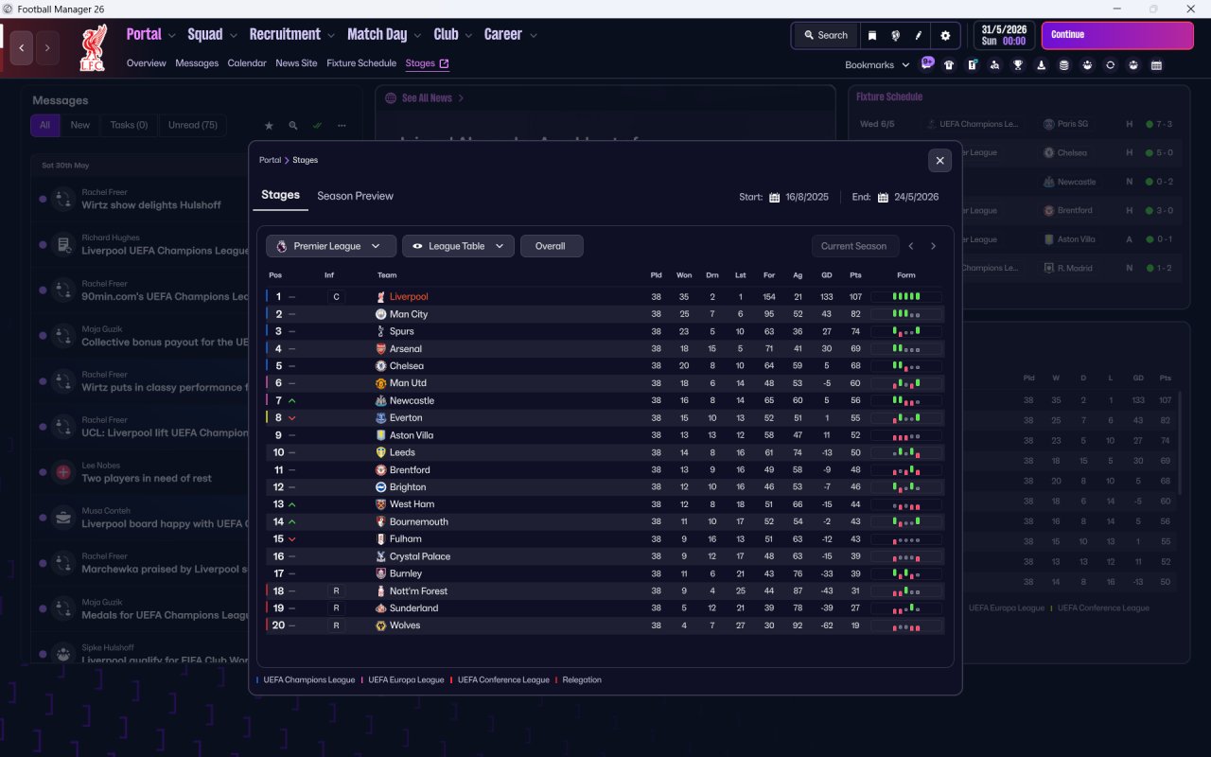This screenshot has width=1211, height=757.
Task: Click the Liverpool club crest in header
Action: 93,48
